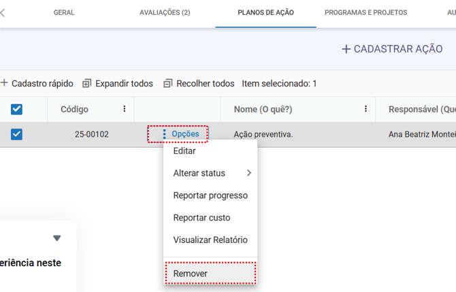Toggle the select-all header checkbox
456x292 pixels.
17,109
